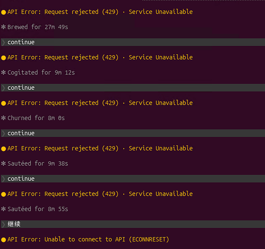Viewport: 265px width, 249px height.
Task: Click the yellow dot before the ECONNRESET error
Action: pos(3,240)
